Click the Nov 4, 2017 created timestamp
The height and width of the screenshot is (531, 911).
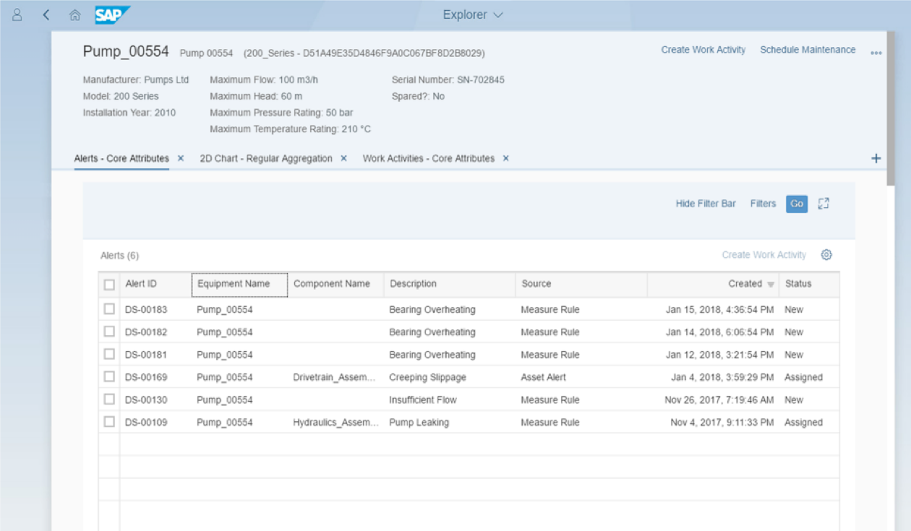pos(722,423)
